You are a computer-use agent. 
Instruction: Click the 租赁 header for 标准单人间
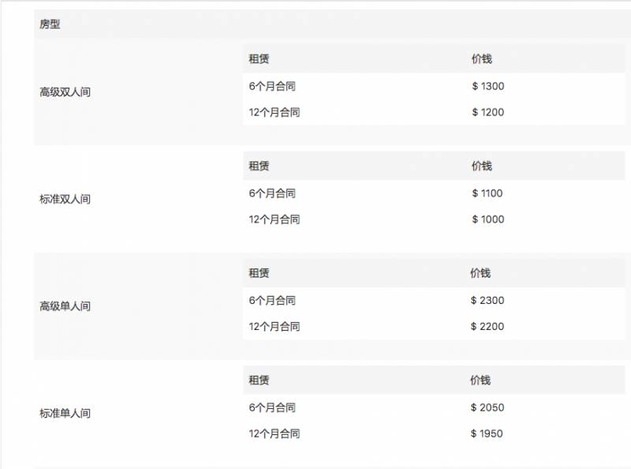(x=259, y=381)
